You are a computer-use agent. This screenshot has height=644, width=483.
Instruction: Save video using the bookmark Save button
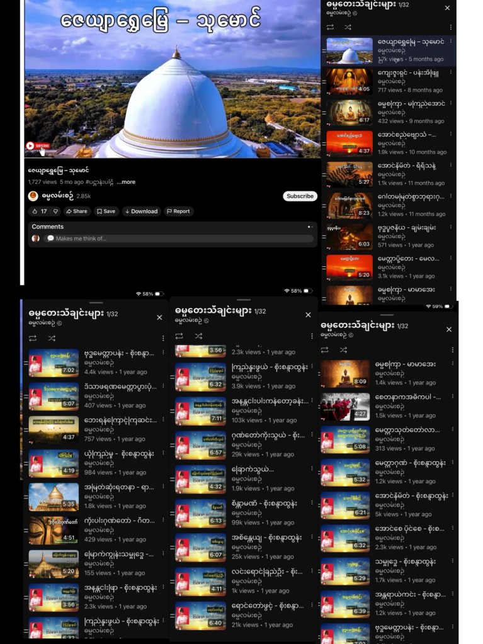coord(106,212)
